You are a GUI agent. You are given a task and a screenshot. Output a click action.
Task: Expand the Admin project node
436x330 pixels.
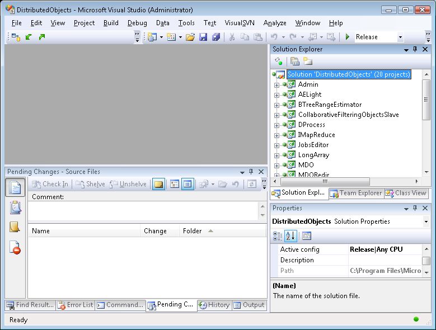[276, 85]
